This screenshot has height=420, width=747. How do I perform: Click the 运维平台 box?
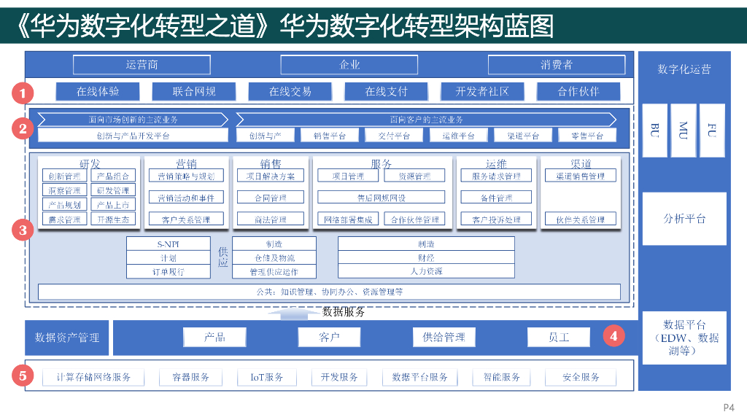pos(458,136)
